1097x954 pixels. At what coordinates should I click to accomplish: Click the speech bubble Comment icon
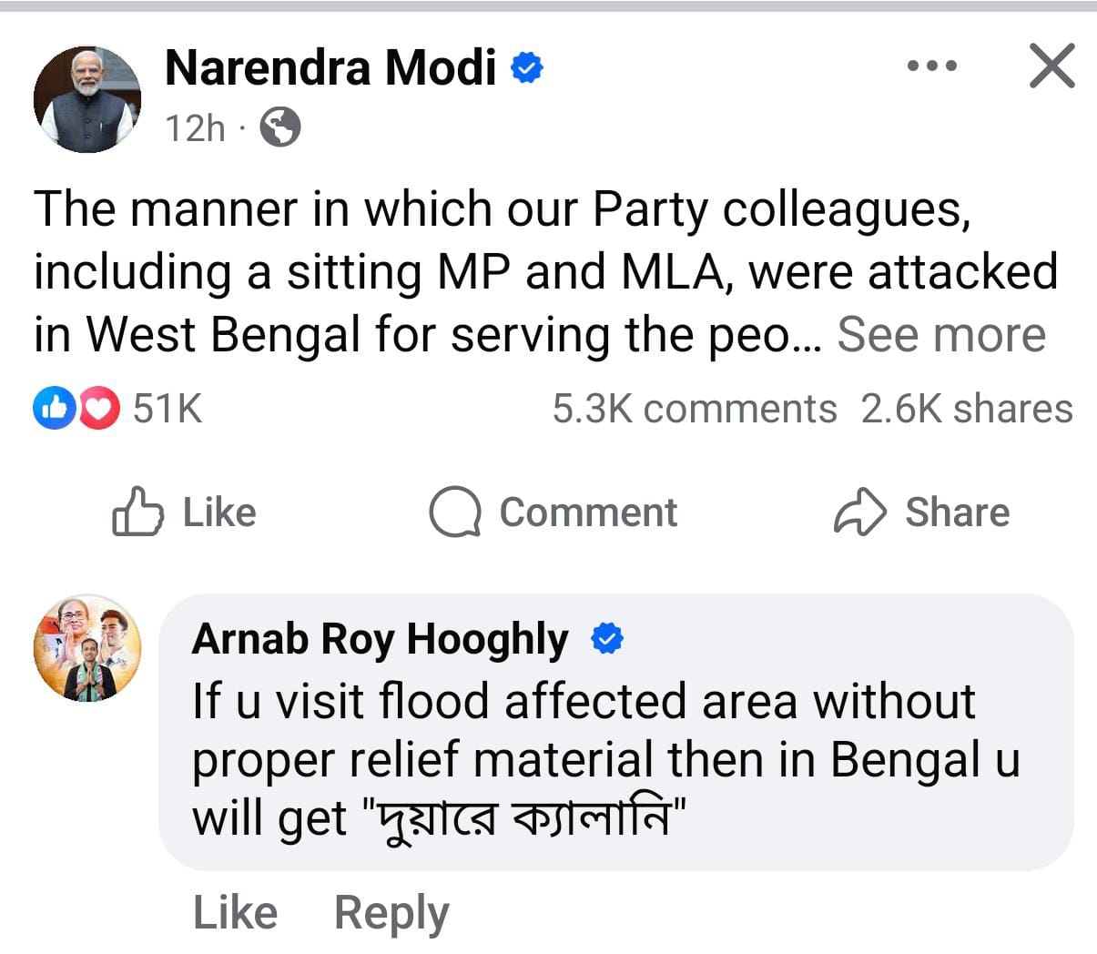(454, 513)
